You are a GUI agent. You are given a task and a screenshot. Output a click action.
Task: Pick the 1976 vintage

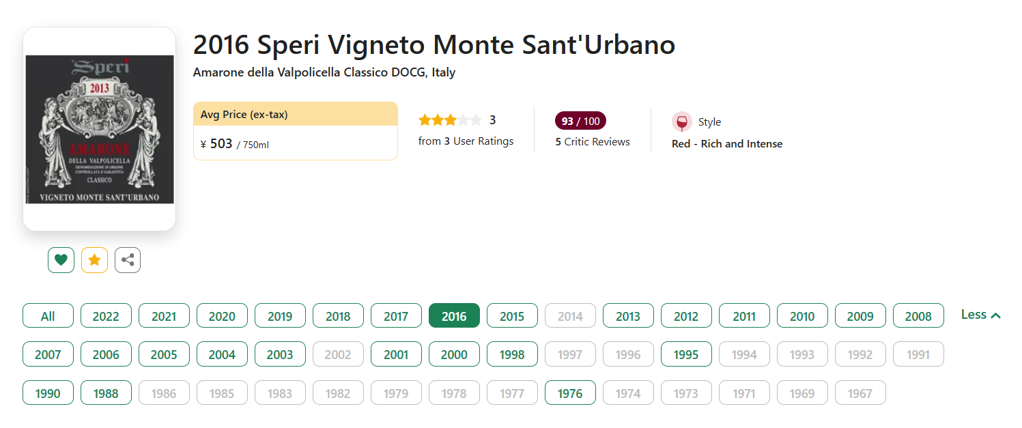570,393
